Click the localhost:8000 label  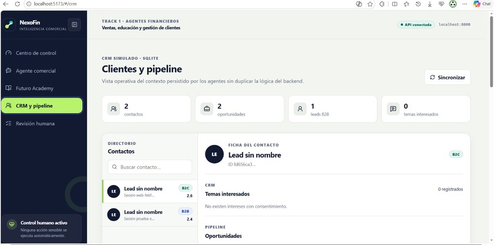(x=455, y=24)
